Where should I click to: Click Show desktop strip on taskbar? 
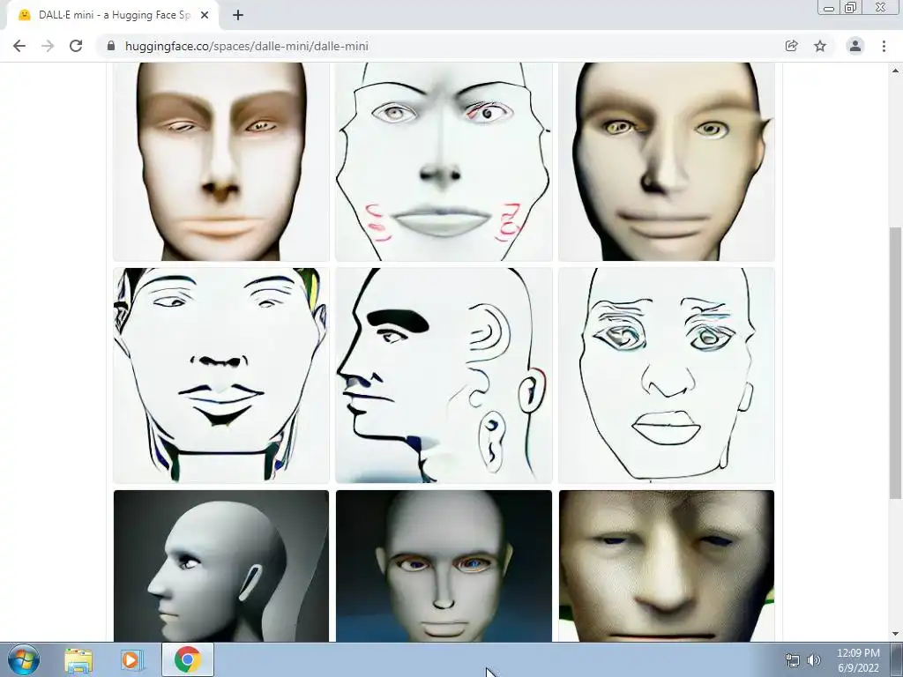point(897,659)
